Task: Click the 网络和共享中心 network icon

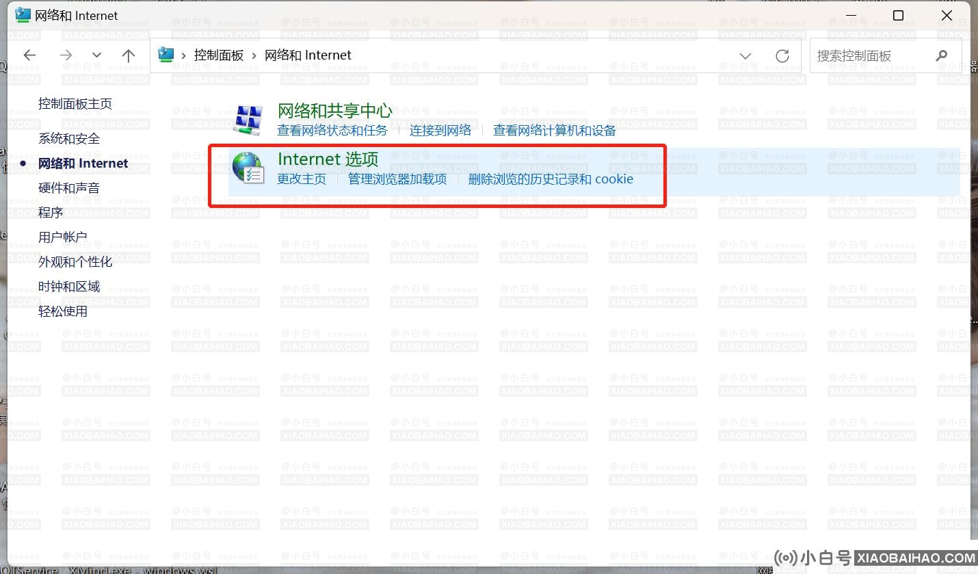Action: tap(248, 119)
